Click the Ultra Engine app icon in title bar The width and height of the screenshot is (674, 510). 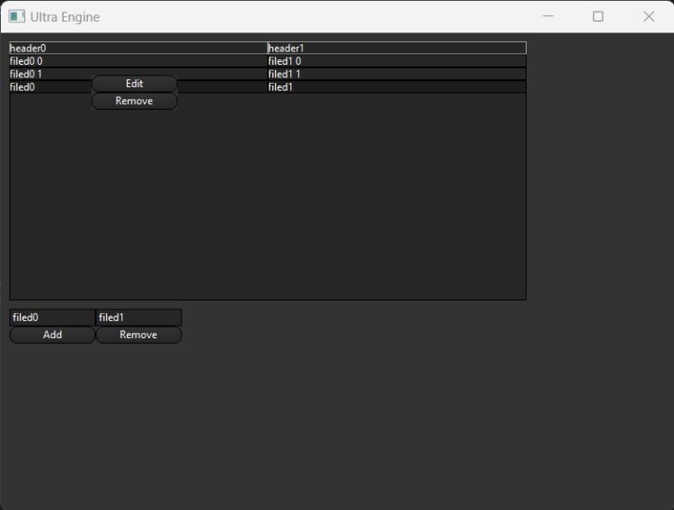(x=16, y=16)
